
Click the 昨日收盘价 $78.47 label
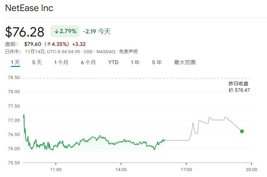239,87
